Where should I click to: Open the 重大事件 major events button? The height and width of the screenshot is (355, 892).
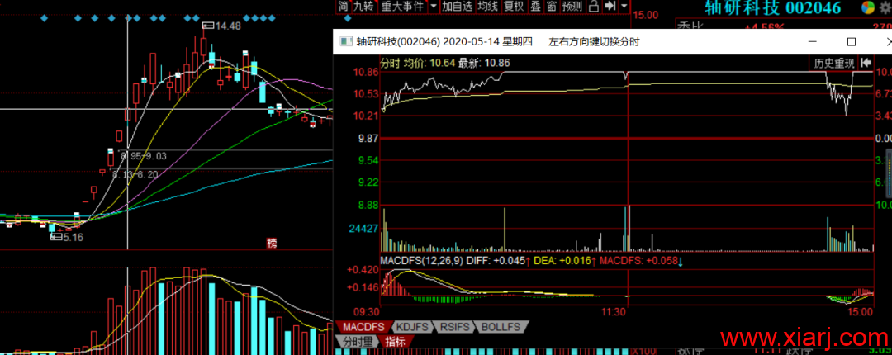point(402,7)
